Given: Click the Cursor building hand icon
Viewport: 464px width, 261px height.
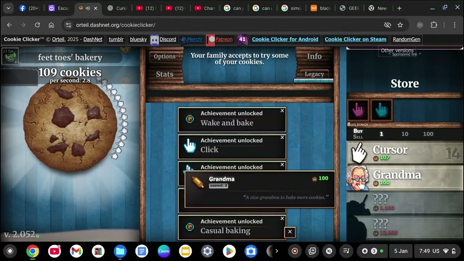Looking at the screenshot, I should click(x=359, y=153).
